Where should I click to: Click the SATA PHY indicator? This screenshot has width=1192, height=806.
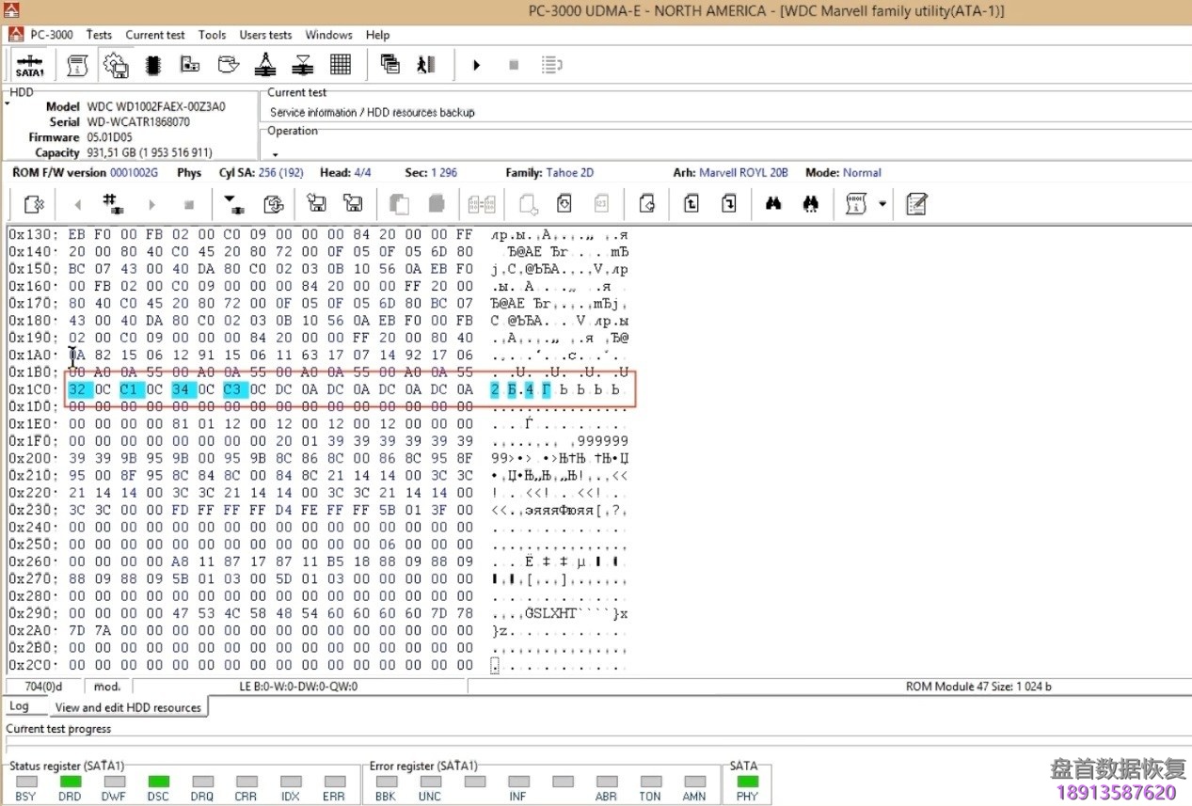click(x=747, y=782)
